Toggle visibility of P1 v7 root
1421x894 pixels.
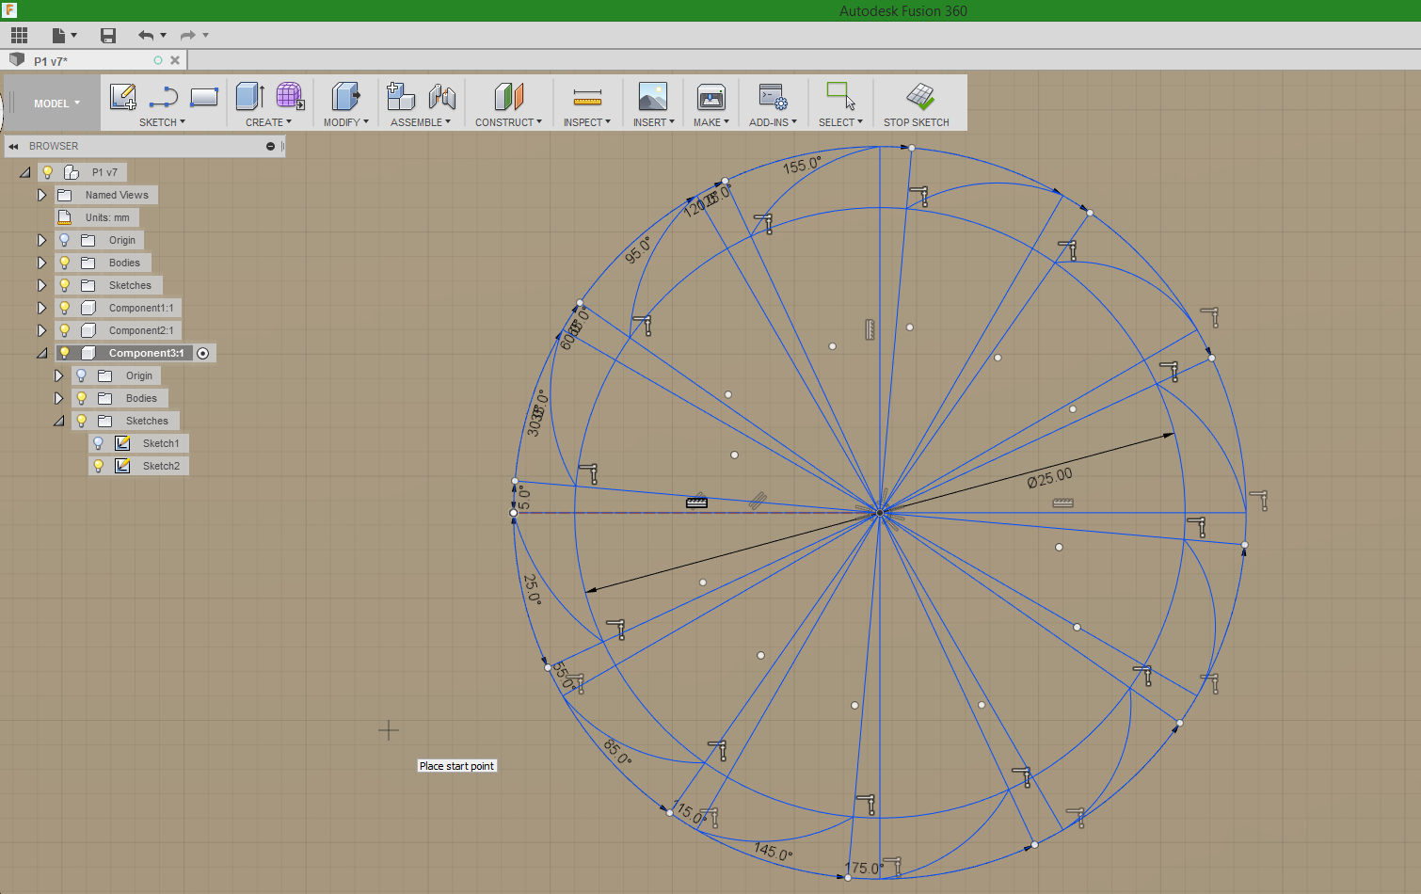[x=48, y=172]
